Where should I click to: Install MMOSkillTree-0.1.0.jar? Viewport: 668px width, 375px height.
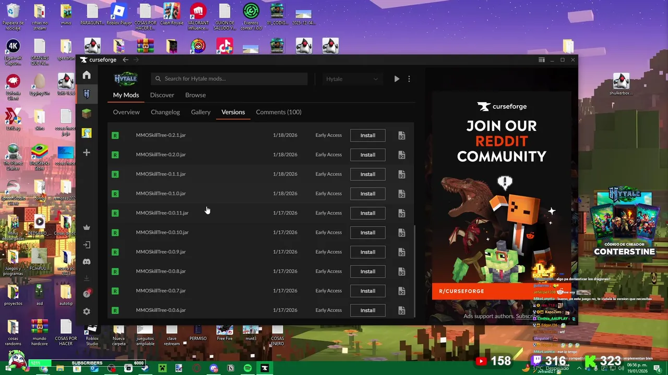(x=368, y=194)
